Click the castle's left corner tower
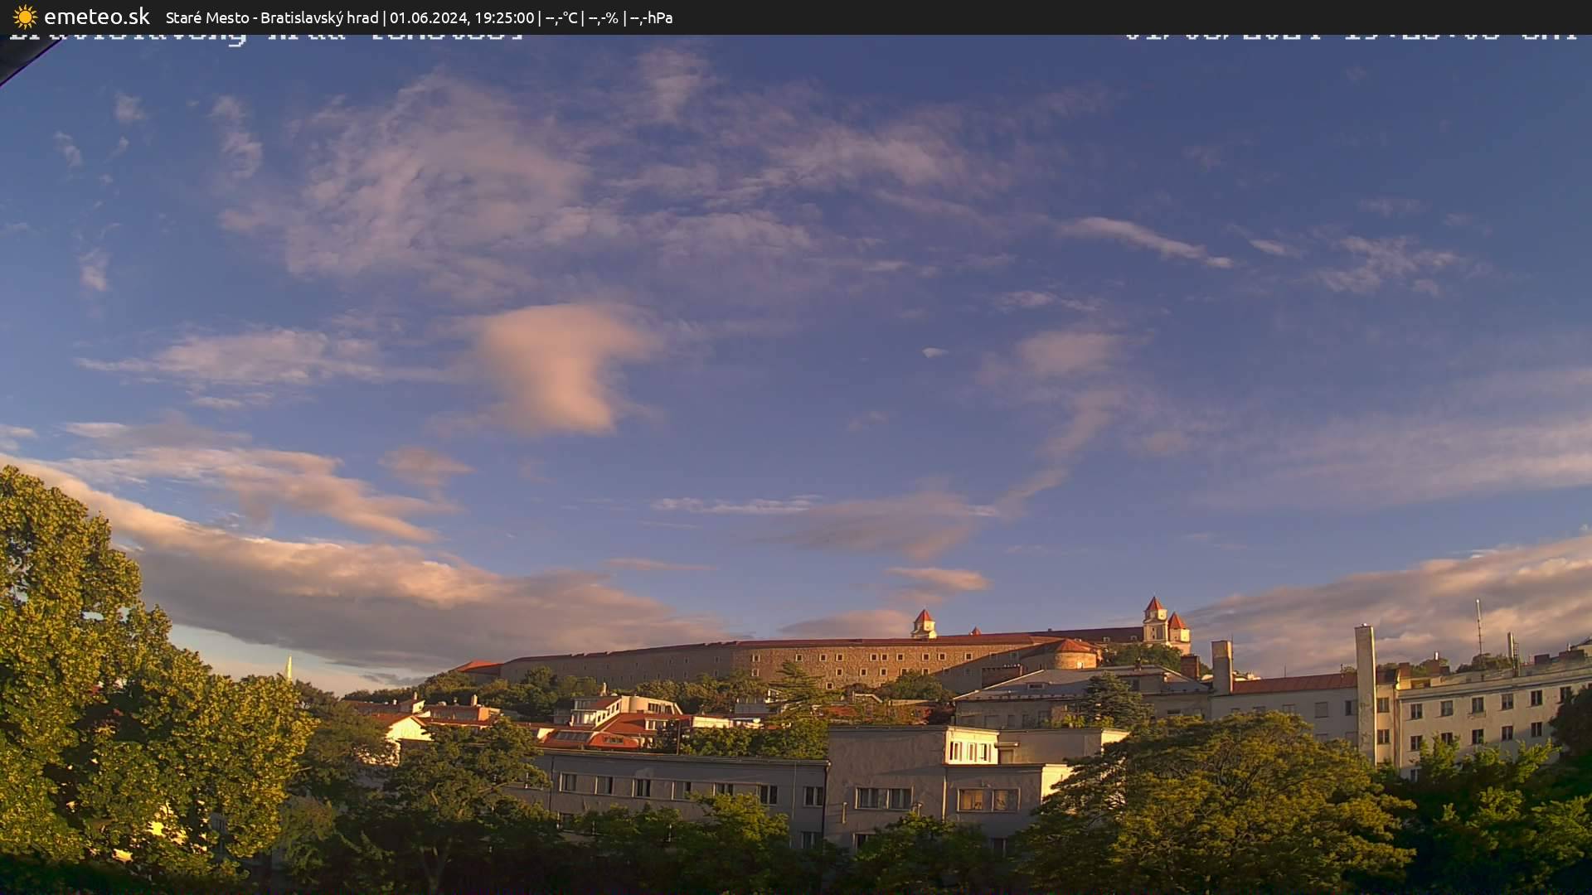This screenshot has width=1592, height=895. coord(923,624)
